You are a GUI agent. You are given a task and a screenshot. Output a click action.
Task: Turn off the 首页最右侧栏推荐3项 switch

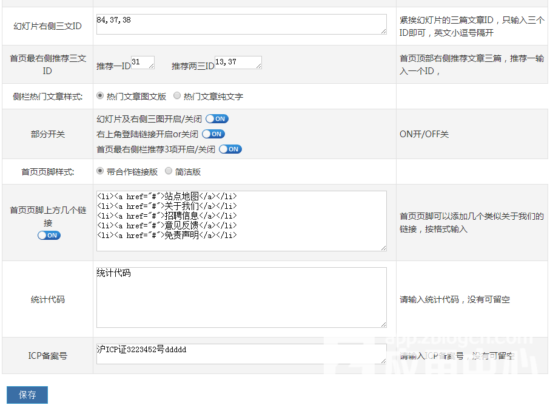[230, 149]
